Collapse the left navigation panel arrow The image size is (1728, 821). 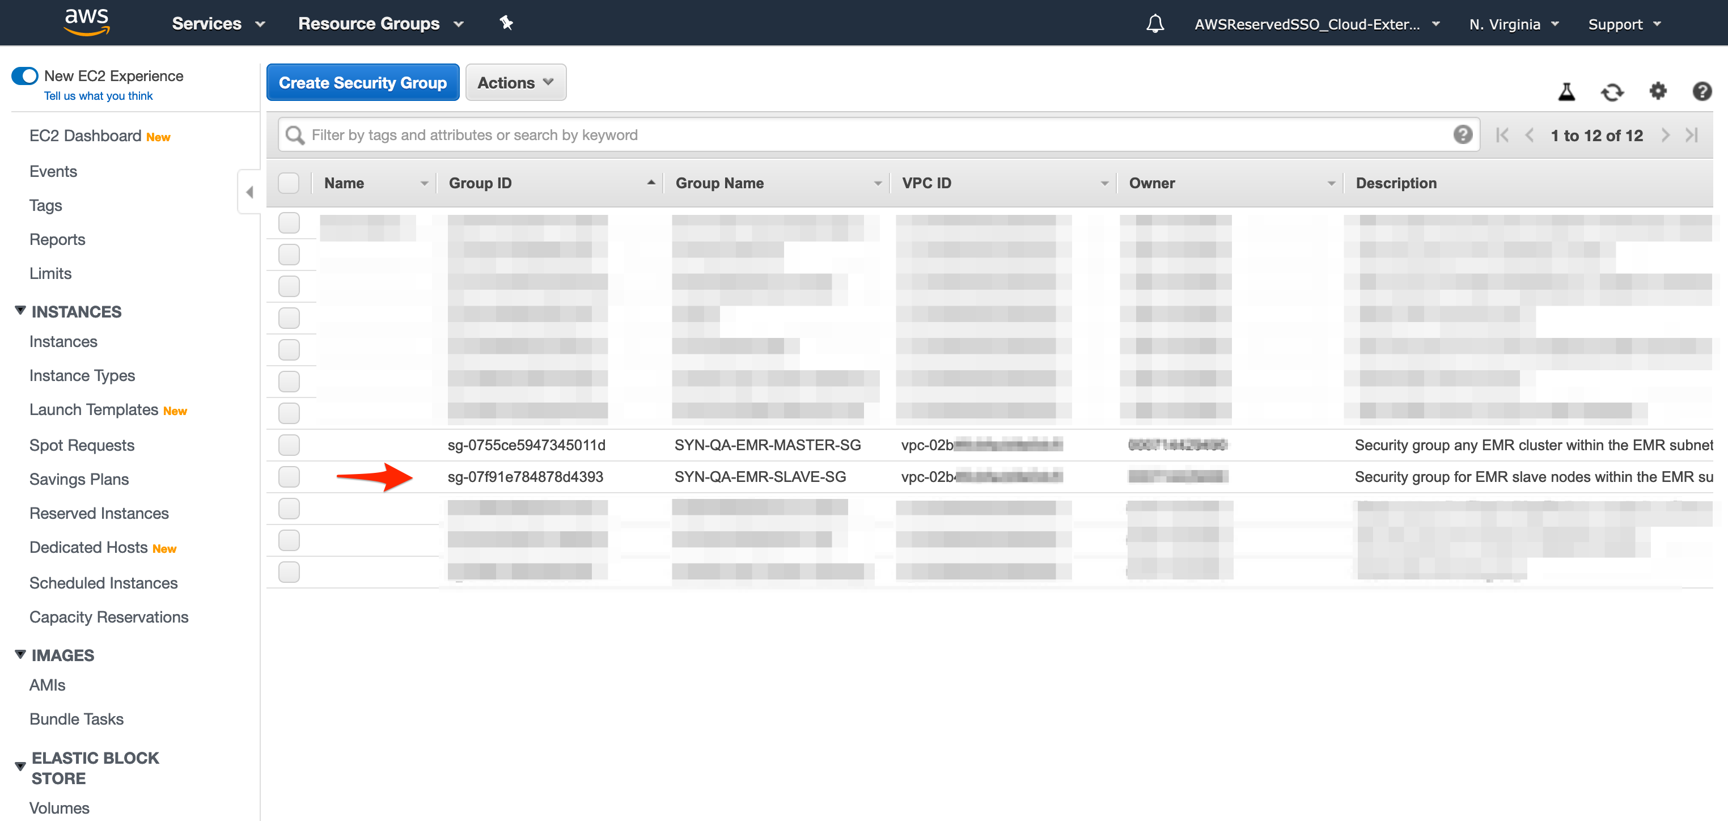point(249,191)
